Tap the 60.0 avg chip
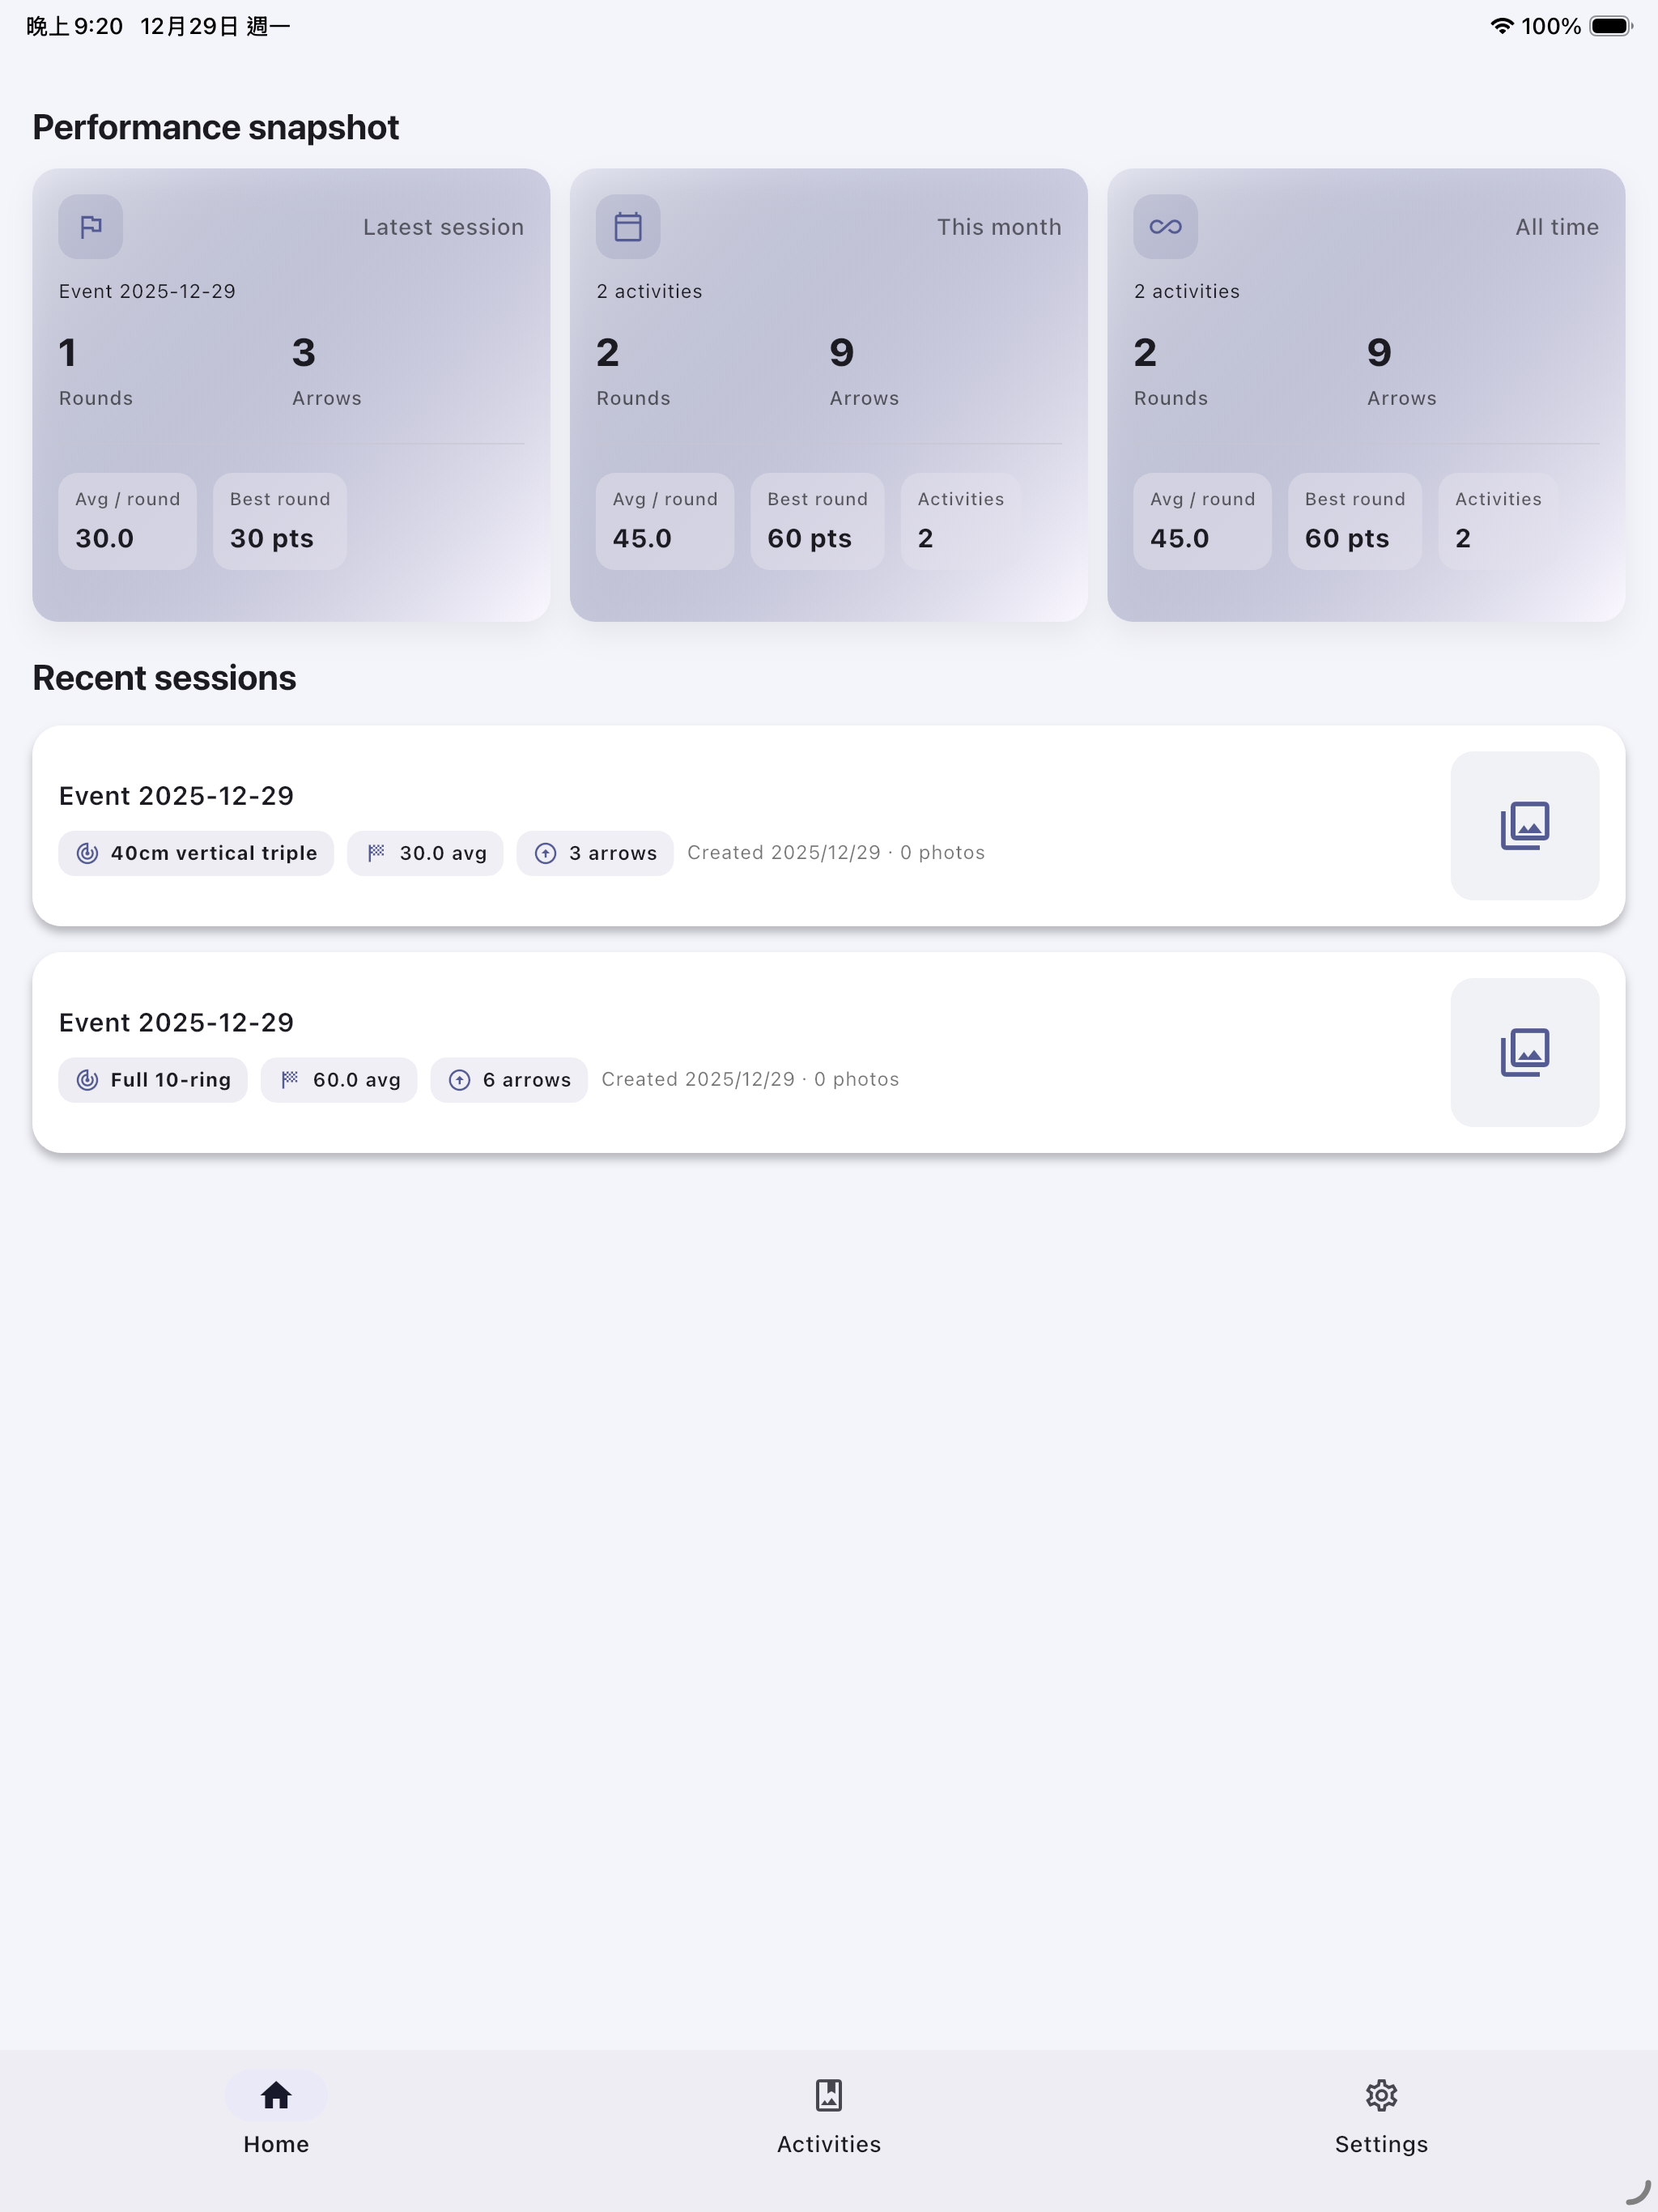This screenshot has height=2212, width=1658. [339, 1080]
